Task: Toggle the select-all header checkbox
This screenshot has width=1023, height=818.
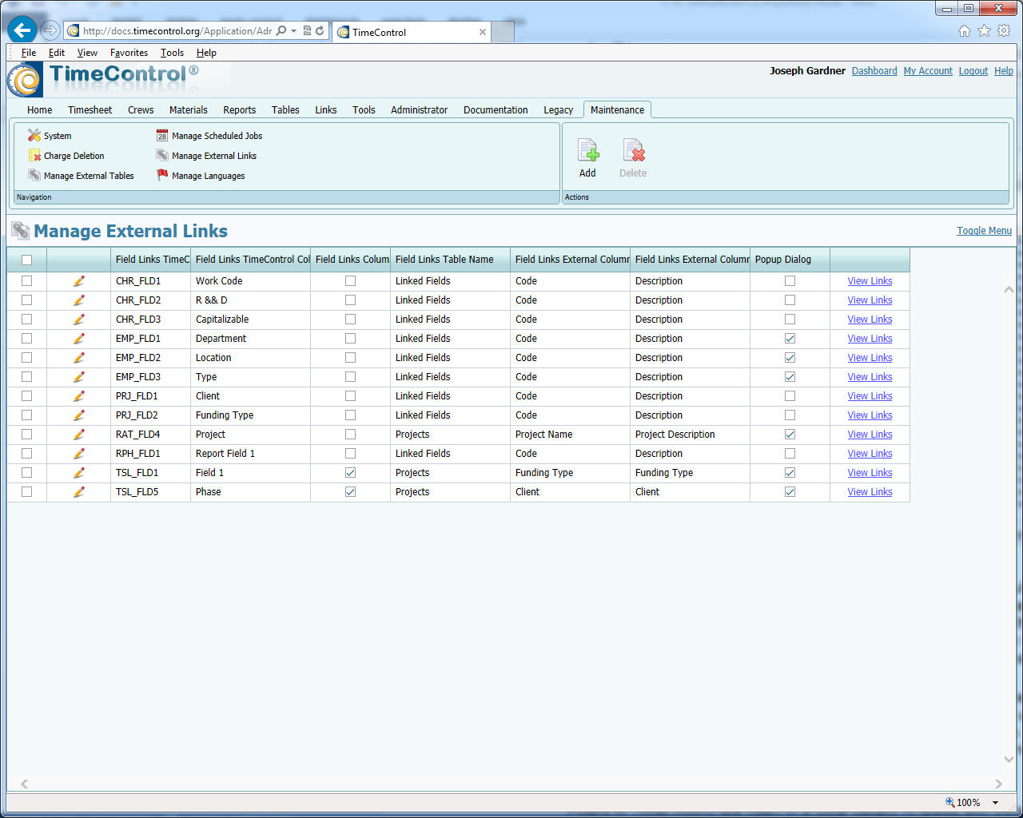Action: [27, 260]
